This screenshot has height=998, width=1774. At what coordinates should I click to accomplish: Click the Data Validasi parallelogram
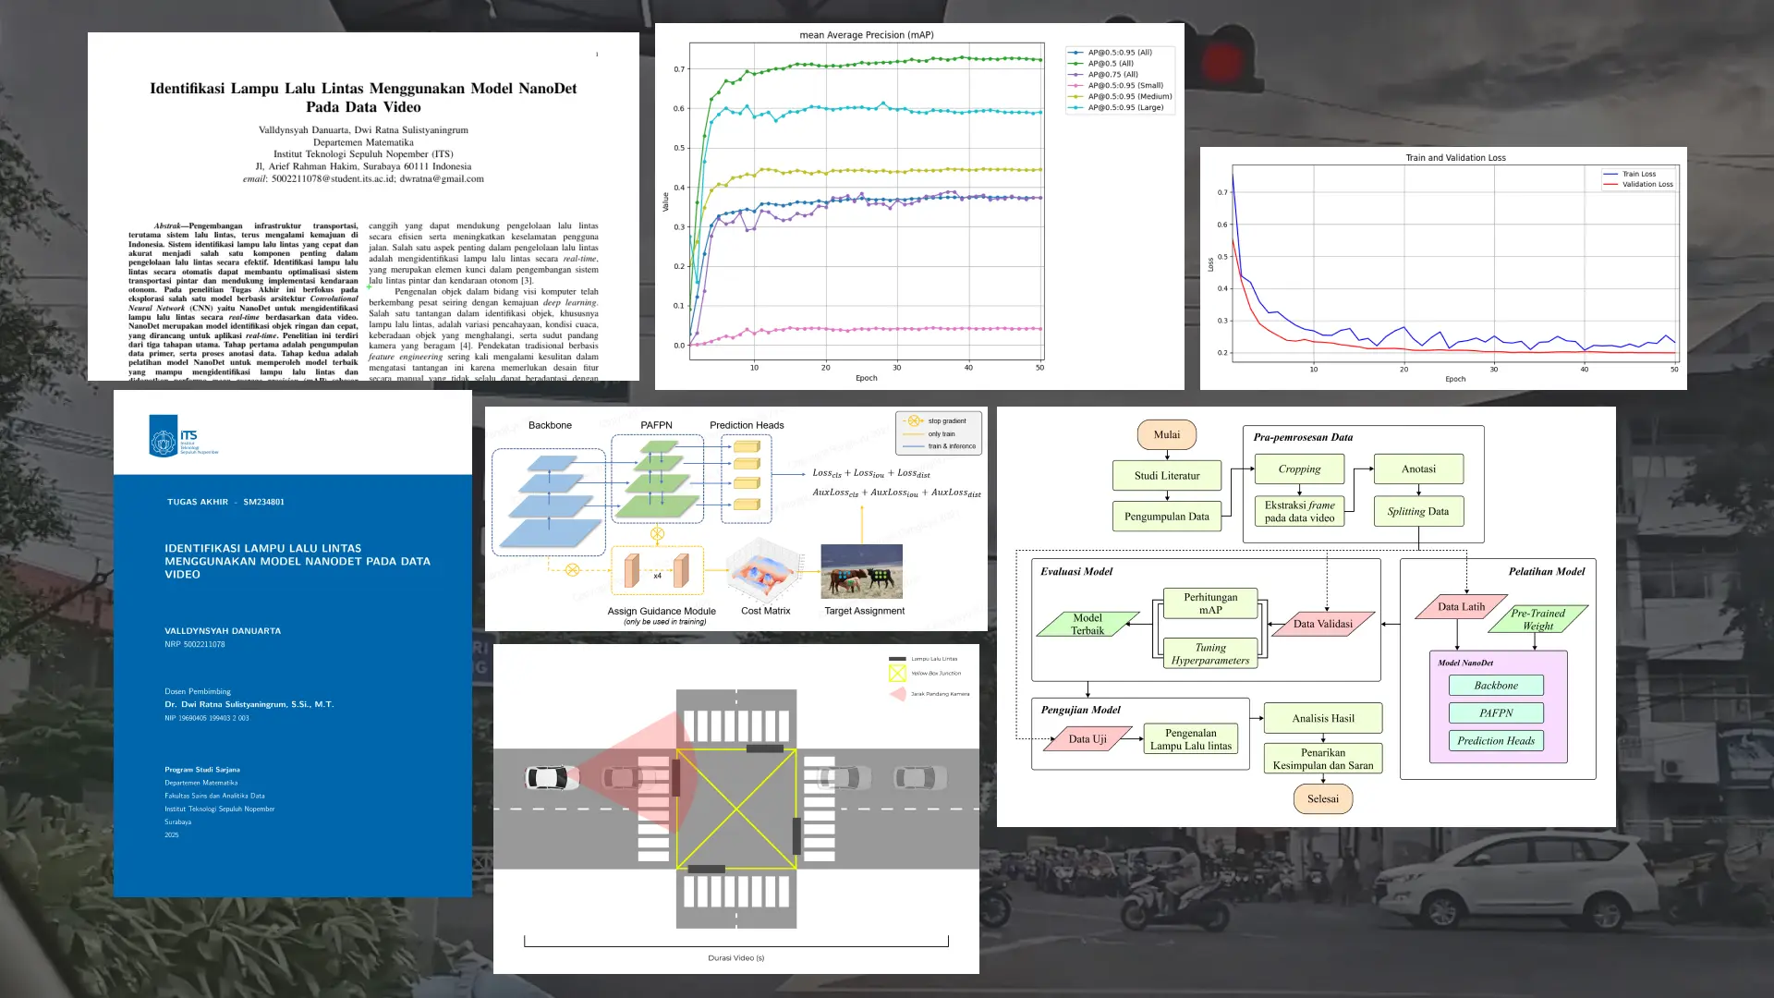pos(1323,625)
